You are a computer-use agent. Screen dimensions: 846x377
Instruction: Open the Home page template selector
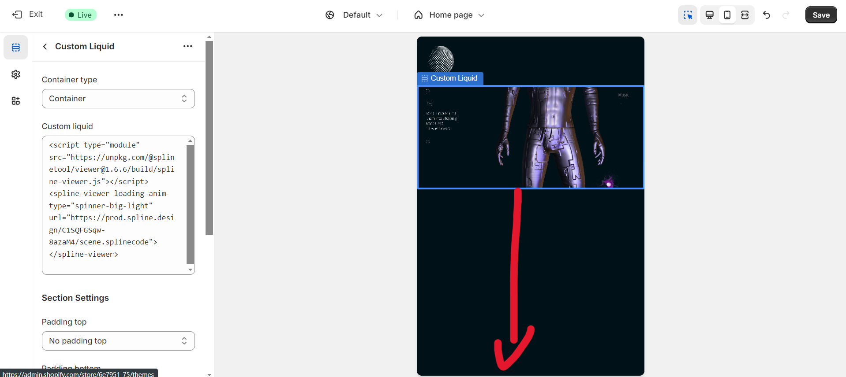coord(449,15)
